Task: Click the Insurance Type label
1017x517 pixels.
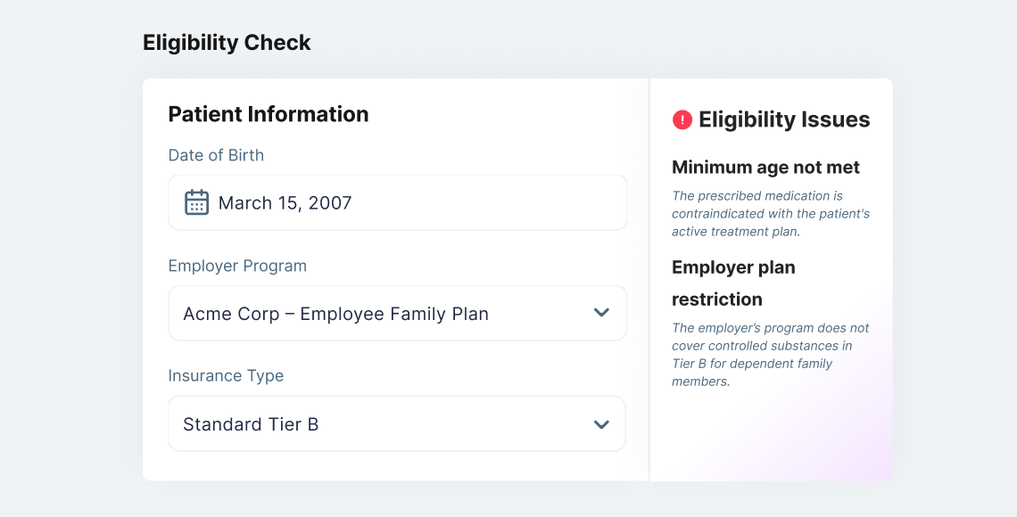Action: tap(226, 375)
